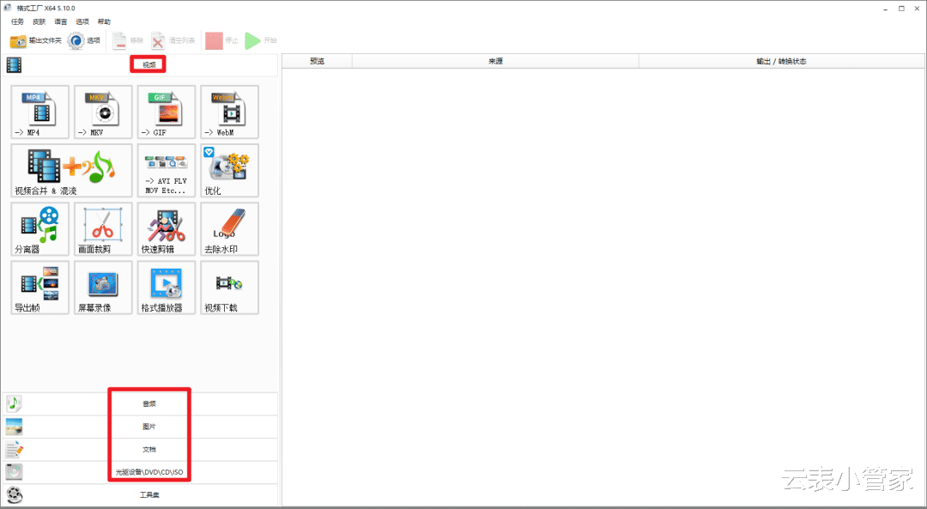927x509 pixels.
Task: Click the film strip icon beside 视频
Action: (15, 65)
